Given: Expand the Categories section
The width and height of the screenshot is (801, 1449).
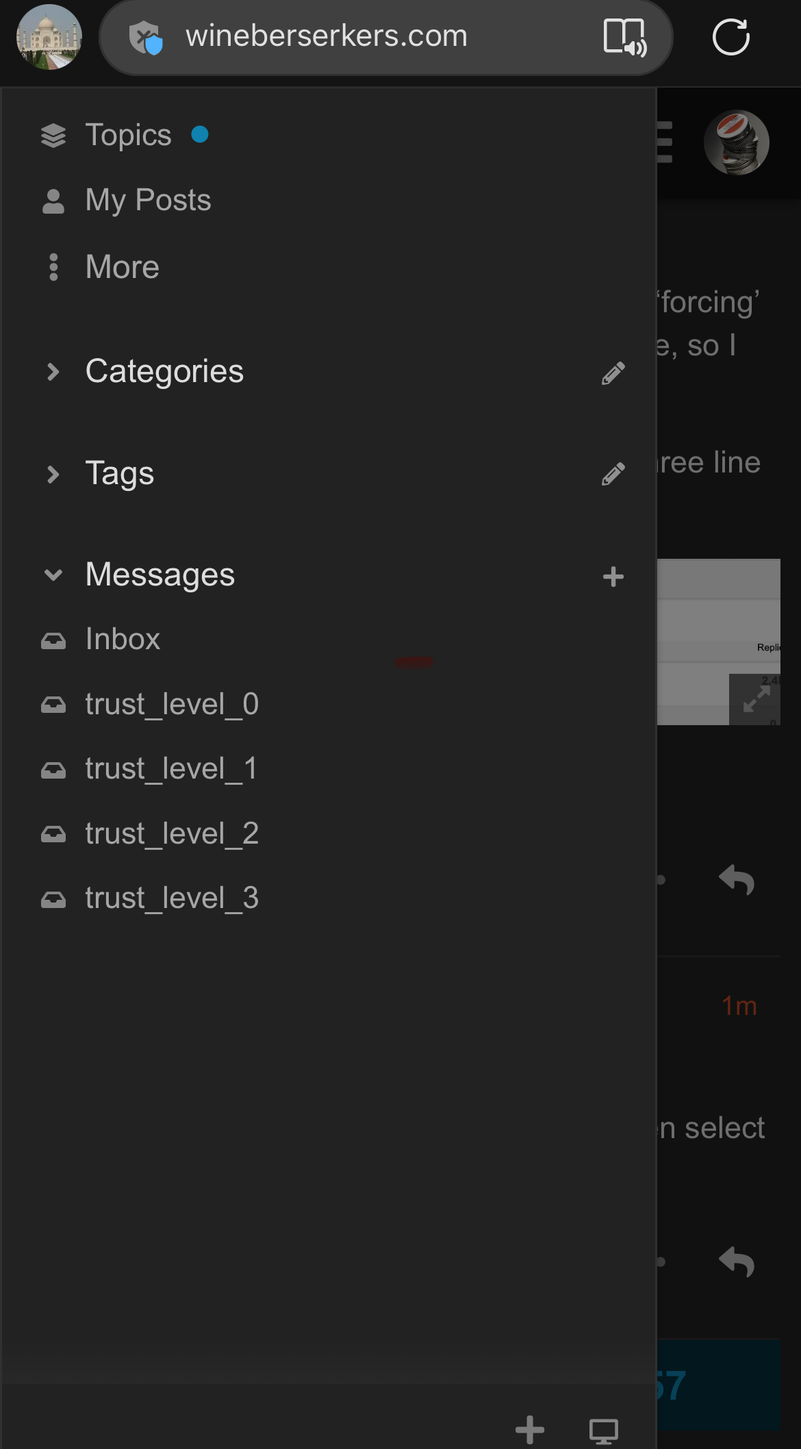Looking at the screenshot, I should click(164, 371).
